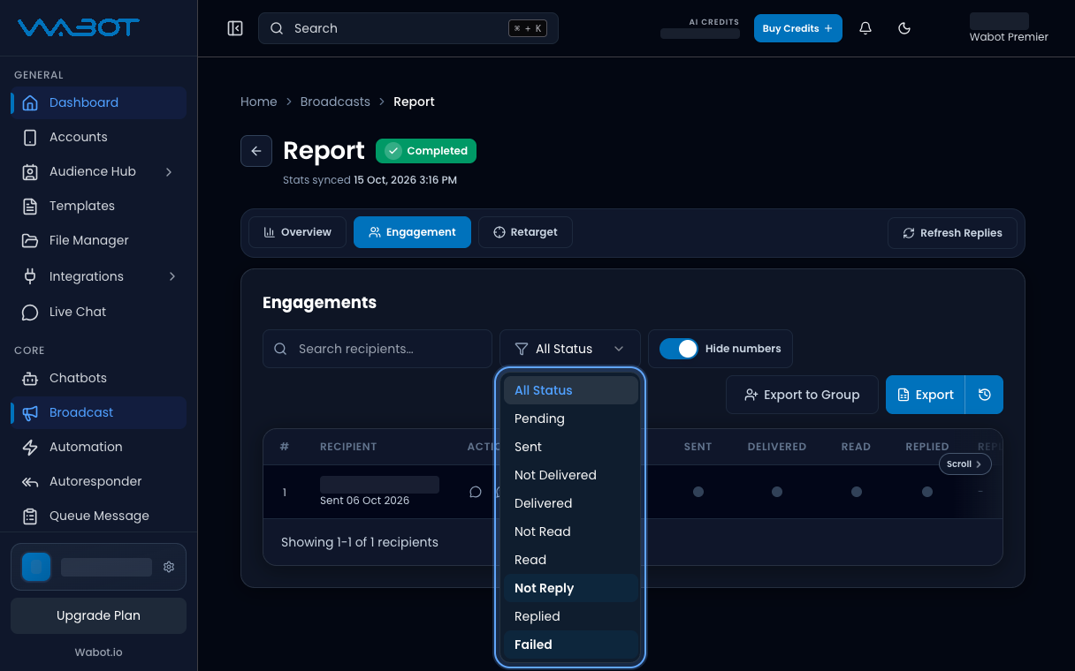Open Live Chat in the sidebar
This screenshot has width=1075, height=671.
click(98, 312)
